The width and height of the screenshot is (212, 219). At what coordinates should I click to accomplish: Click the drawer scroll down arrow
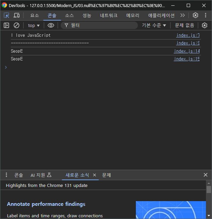pyautogui.click(x=209, y=216)
